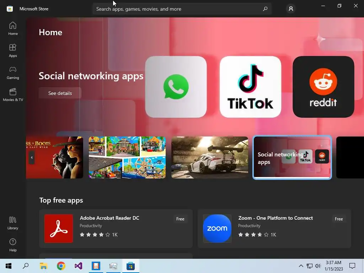Switch to the Microsoft Store taskbar icon
Image resolution: width=364 pixels, height=273 pixels.
(x=131, y=266)
